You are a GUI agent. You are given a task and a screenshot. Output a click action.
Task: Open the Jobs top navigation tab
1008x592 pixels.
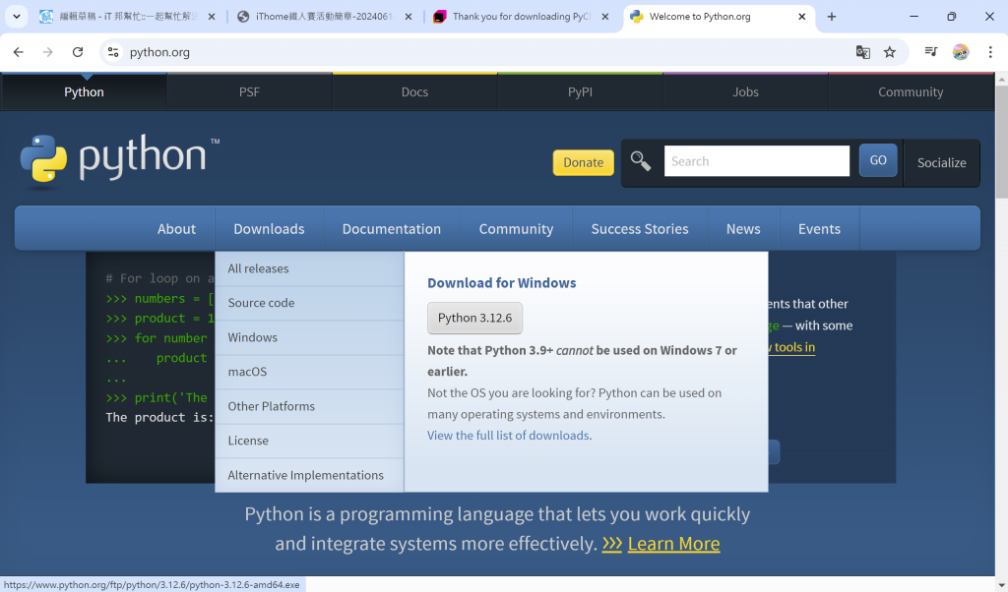click(x=746, y=91)
